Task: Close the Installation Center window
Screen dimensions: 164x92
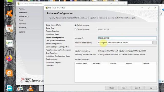Action: click(x=124, y=3)
